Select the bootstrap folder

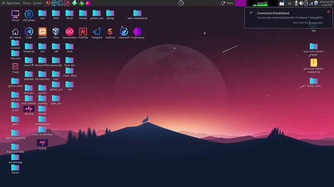pos(29,48)
